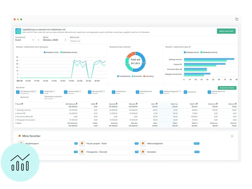252x189 pixels.
Task: Click the Spara som mall button
Action: point(226,31)
